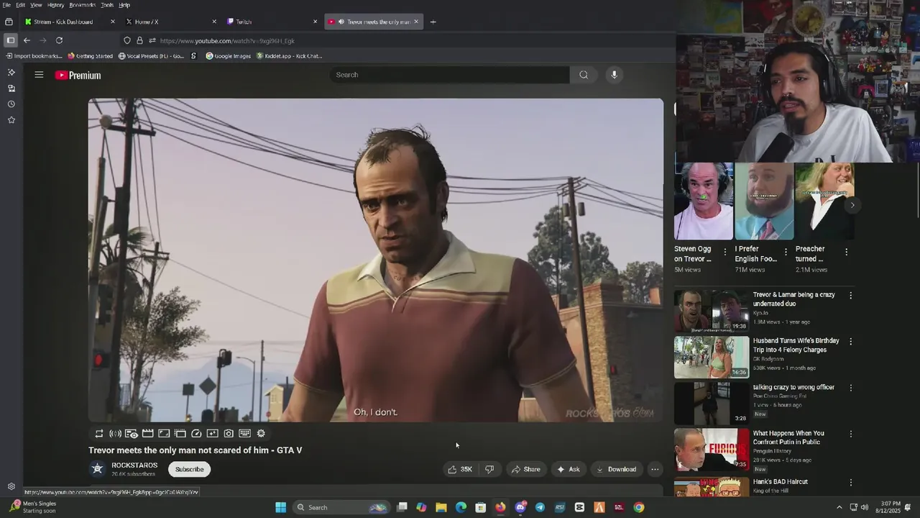Screen dimensions: 920x518
Task: Click the loop/repeat icon below the video
Action: [x=99, y=434]
